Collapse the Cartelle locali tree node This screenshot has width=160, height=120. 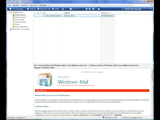[9, 13]
